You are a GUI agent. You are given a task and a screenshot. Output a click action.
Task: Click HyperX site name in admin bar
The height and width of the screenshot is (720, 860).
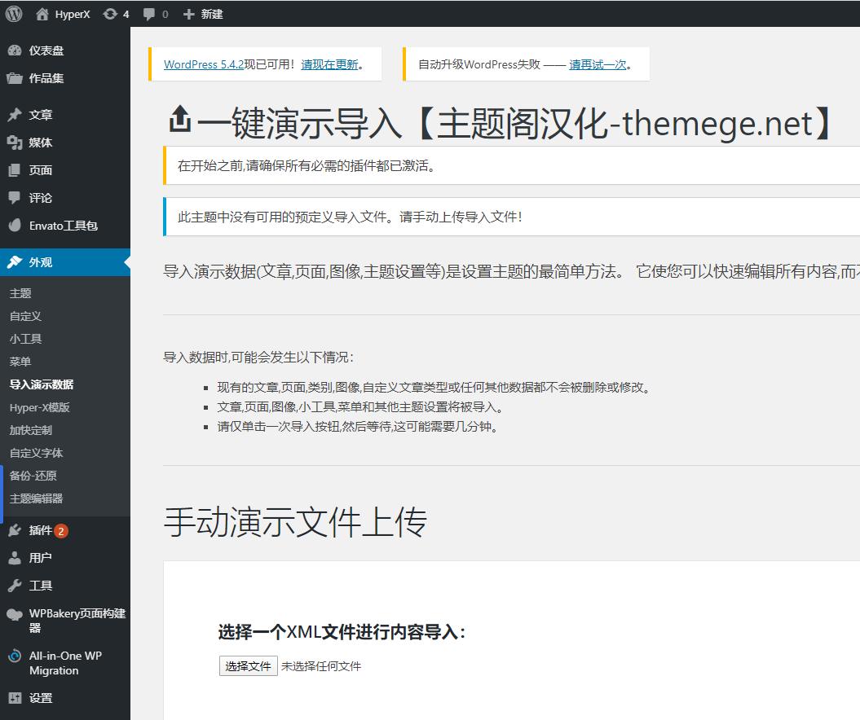coord(73,14)
